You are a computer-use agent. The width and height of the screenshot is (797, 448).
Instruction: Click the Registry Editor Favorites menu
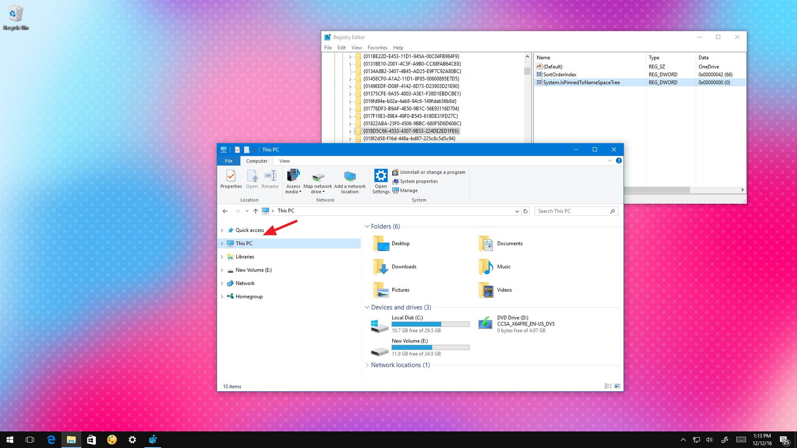pyautogui.click(x=377, y=47)
